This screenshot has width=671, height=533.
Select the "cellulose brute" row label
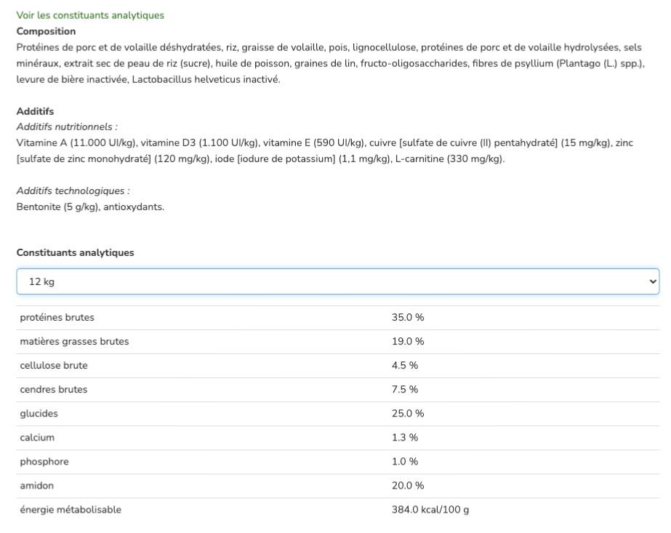pos(53,365)
